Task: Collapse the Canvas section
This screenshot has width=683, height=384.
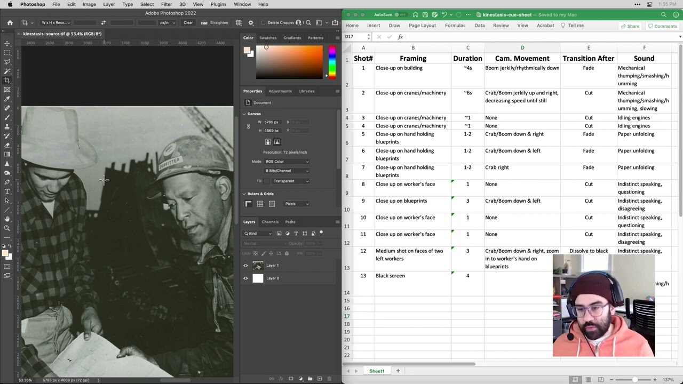Action: click(x=244, y=114)
